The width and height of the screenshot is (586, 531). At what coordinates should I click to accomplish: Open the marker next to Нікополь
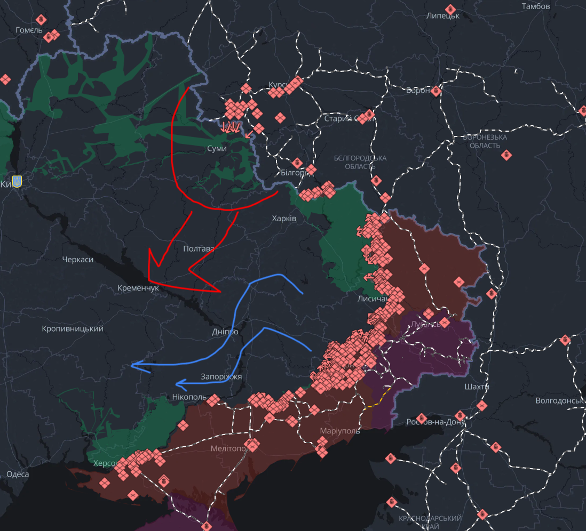point(213,399)
